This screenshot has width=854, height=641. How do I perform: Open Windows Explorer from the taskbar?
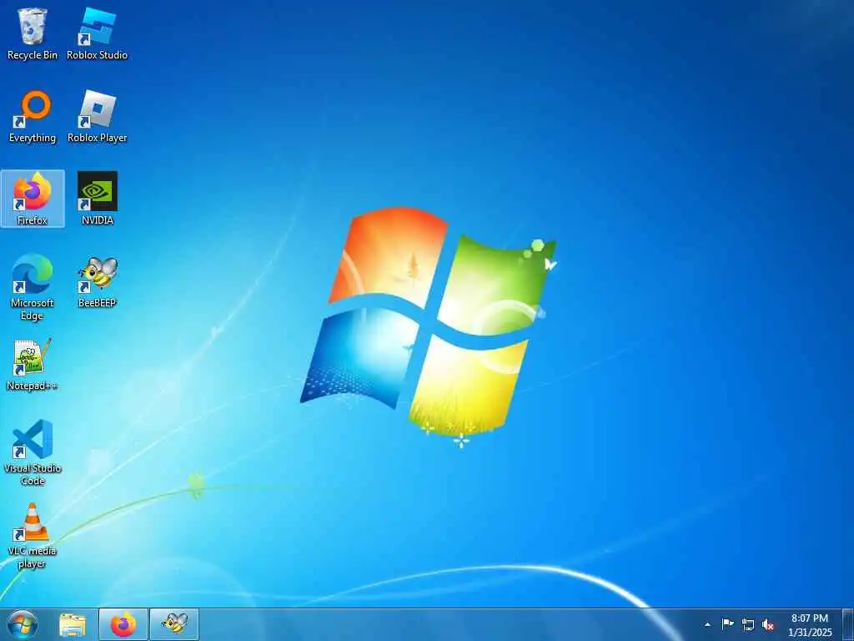point(73,624)
